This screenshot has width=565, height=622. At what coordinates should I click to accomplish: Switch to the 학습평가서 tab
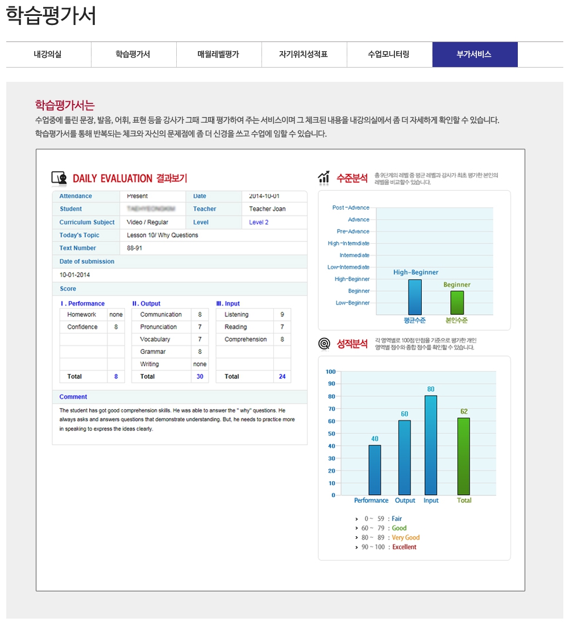click(133, 55)
